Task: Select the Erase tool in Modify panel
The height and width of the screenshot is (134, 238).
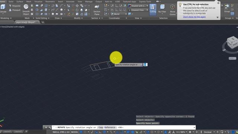Action: click(x=68, y=14)
